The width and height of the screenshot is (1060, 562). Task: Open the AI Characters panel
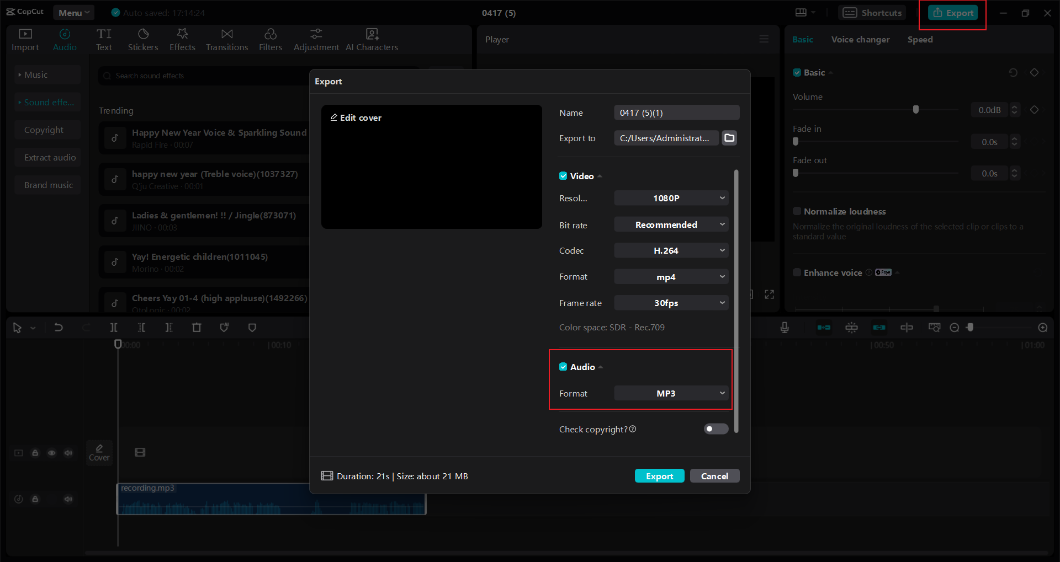(372, 40)
